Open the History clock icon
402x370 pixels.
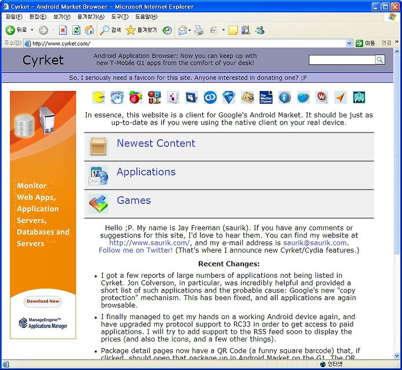tap(167, 30)
